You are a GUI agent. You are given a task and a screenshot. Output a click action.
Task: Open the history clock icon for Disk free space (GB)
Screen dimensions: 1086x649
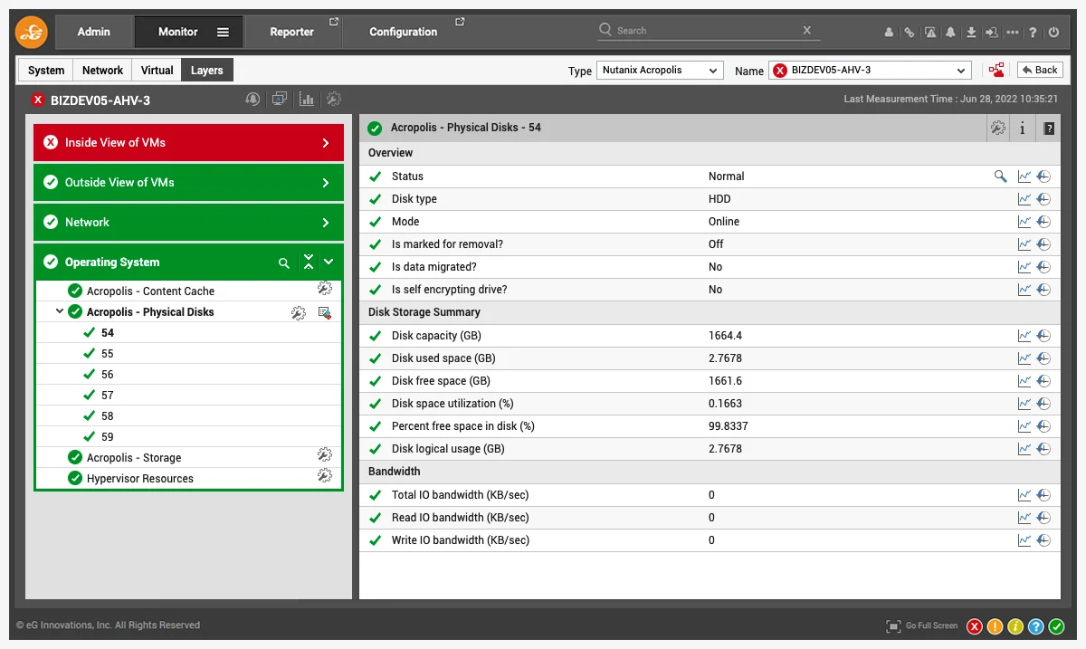pos(1043,381)
